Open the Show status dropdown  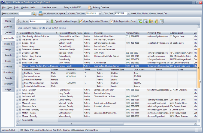click(x=47, y=21)
